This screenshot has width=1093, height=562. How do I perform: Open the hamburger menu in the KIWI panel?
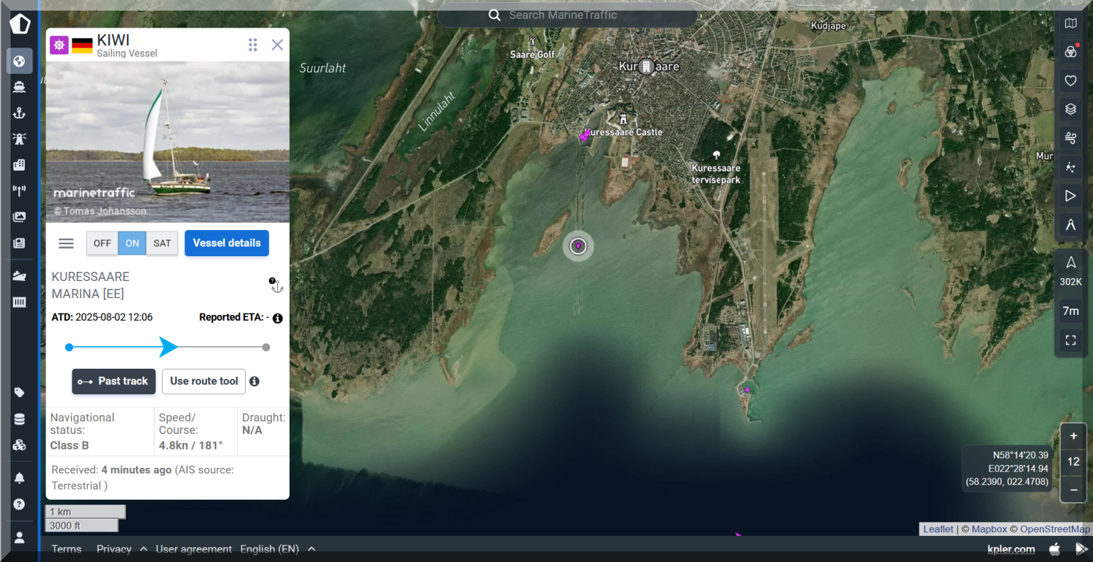66,243
